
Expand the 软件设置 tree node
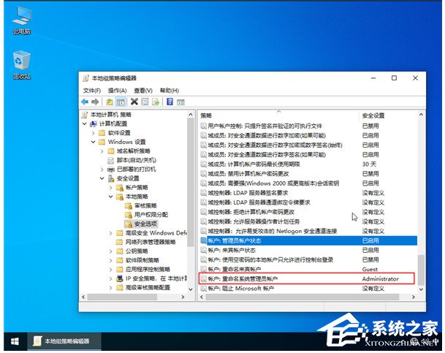coord(93,133)
